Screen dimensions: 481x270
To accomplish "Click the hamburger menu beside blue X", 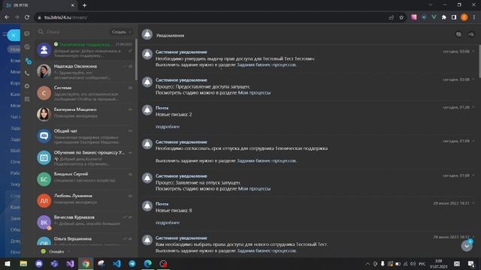I will (5, 34).
